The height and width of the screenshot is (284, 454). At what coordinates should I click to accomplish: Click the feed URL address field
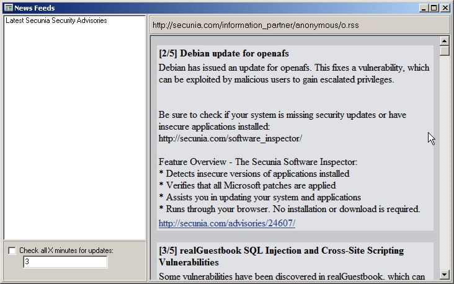tap(300, 25)
